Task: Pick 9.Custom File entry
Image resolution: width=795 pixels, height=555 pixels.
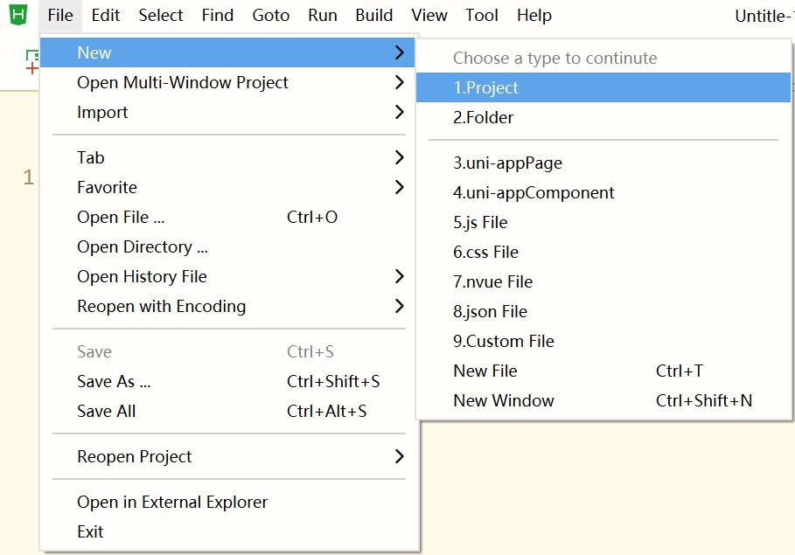Action: 503,341
